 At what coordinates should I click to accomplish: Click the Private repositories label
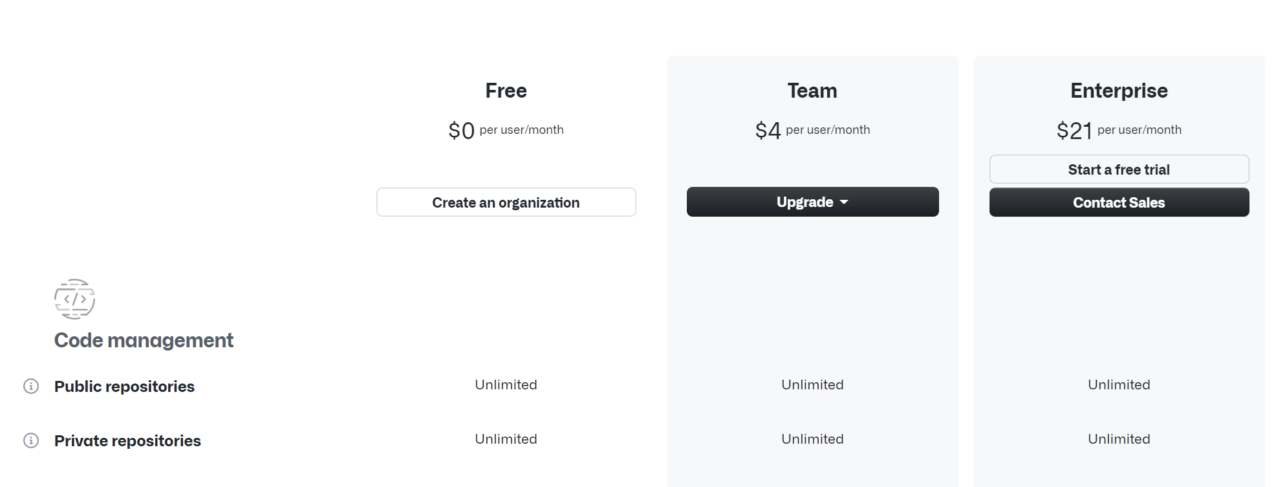pos(127,440)
